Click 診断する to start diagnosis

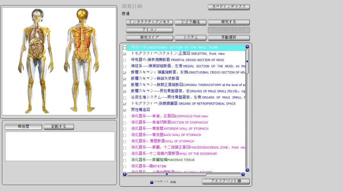(59, 127)
